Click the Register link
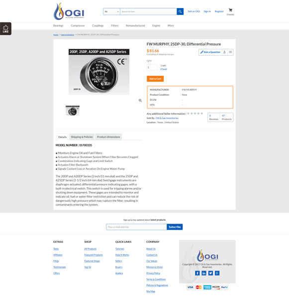289x301 pixels. pyautogui.click(x=219, y=11)
